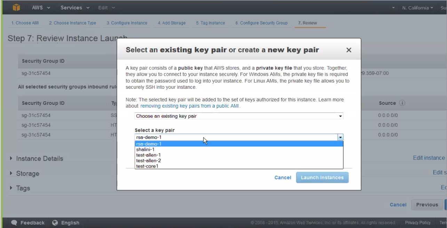Select test-allen-2 key pair option
Screen dimensions: 447x228
[149, 161]
